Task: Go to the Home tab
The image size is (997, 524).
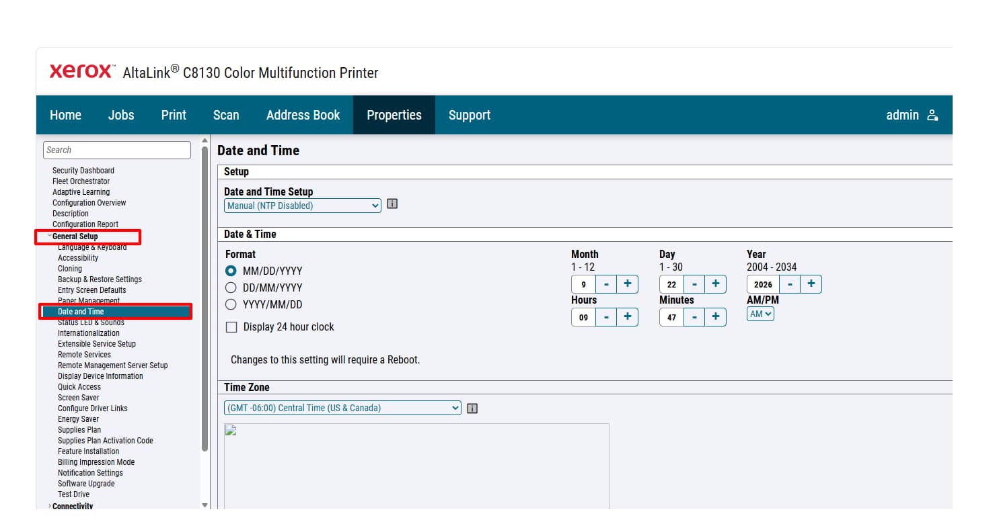Action: [65, 115]
